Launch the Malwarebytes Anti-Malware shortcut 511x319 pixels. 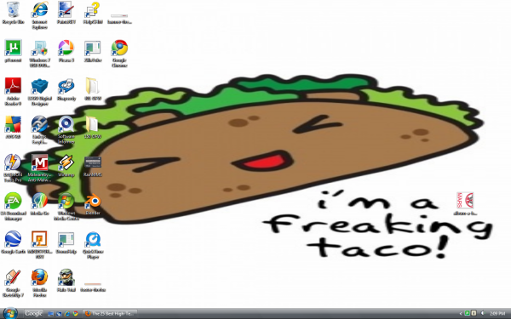pyautogui.click(x=40, y=168)
